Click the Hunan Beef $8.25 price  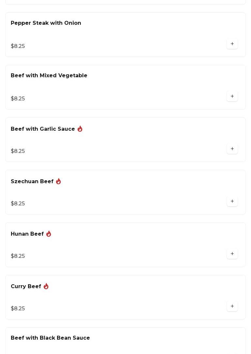(x=18, y=256)
